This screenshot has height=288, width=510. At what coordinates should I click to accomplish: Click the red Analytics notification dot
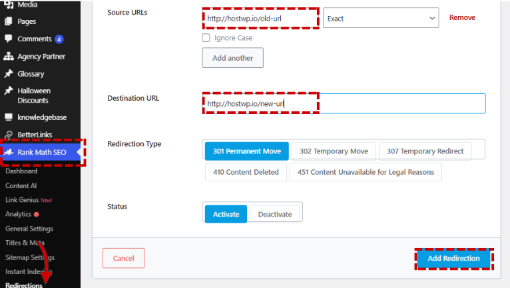coord(37,215)
